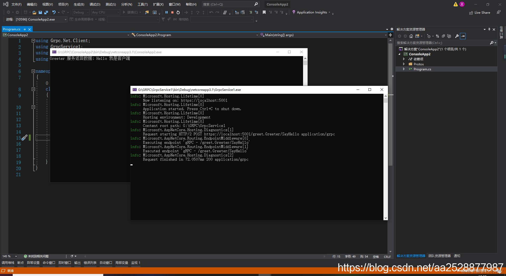Open editor settings gear above the code
The width and height of the screenshot is (506, 276).
coord(392,29)
